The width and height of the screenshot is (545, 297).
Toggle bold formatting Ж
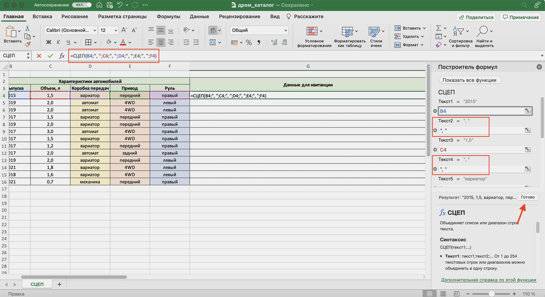49,42
